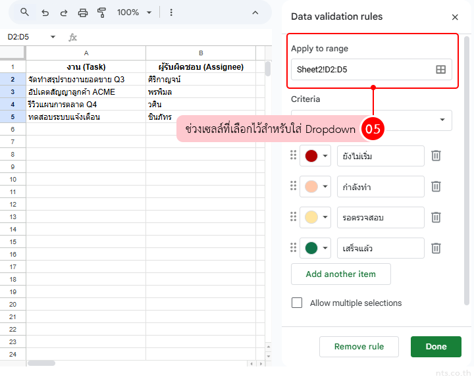Enable Allow multiple selections checkbox
The height and width of the screenshot is (379, 474).
[x=297, y=303]
